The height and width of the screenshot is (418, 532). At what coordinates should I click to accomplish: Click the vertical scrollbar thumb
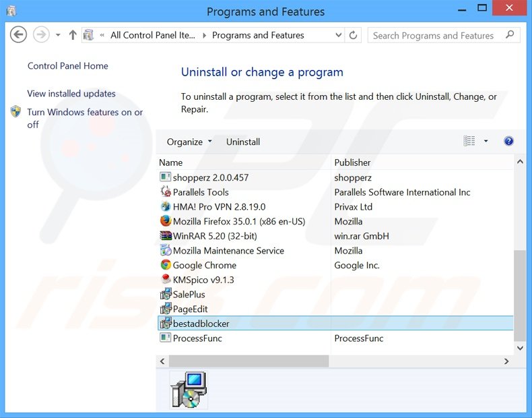coord(520,296)
